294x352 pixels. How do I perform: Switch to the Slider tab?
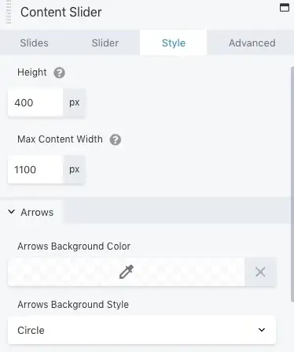pyautogui.click(x=105, y=43)
